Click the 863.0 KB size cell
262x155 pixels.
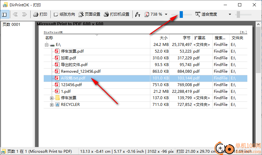[161, 71]
